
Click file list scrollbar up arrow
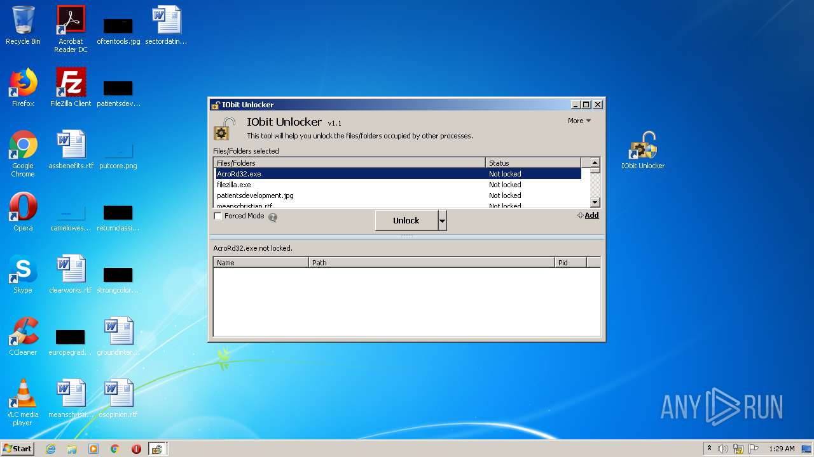[x=595, y=162]
